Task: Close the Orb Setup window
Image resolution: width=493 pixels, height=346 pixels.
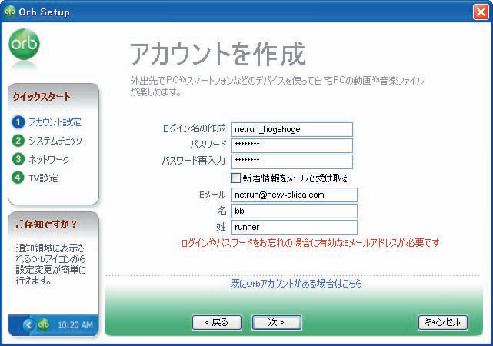Action: pyautogui.click(x=481, y=12)
